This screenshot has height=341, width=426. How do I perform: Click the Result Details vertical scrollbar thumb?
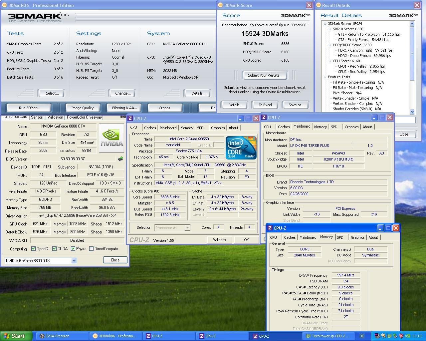coord(412,53)
